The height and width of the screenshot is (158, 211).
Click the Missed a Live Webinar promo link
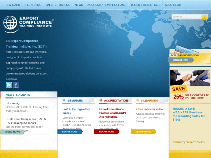coord(189,114)
